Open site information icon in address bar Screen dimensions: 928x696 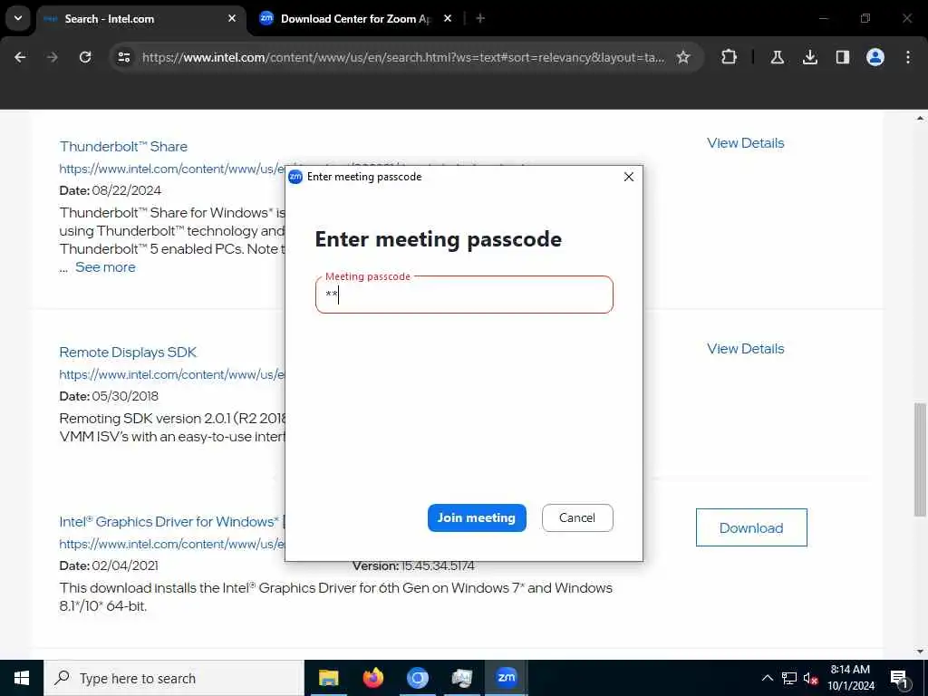pos(124,57)
